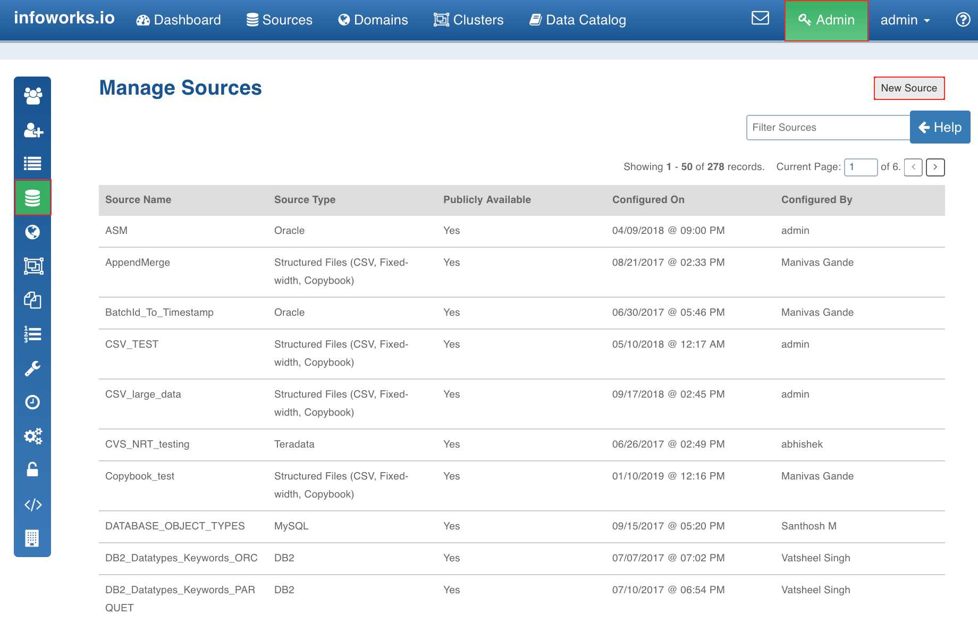This screenshot has height=623, width=978.
Task: Click the Manage Sources heading
Action: point(181,88)
